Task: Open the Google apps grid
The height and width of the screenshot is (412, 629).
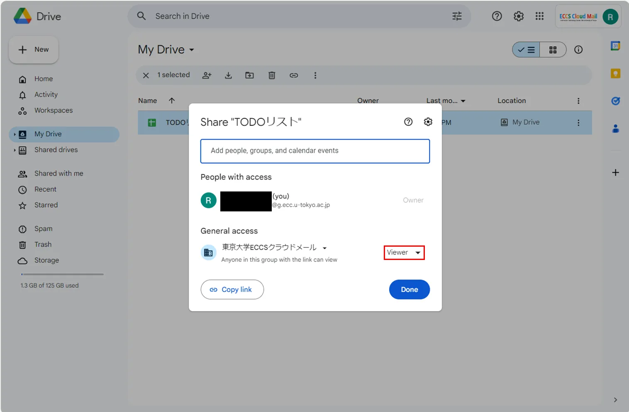Action: coord(539,16)
